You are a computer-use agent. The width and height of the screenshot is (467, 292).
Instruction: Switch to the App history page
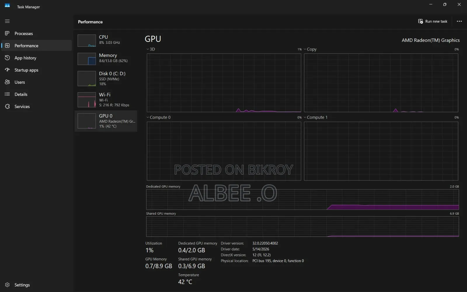click(36, 58)
